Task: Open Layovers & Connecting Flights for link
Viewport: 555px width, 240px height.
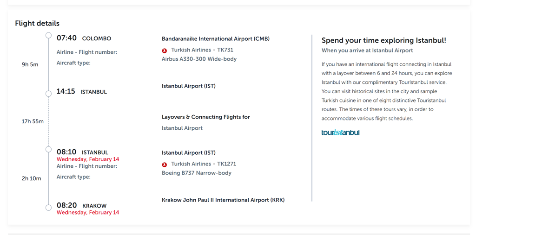Action: (x=205, y=117)
